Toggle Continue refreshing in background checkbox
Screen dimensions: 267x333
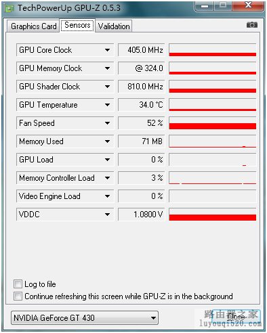tap(18, 296)
